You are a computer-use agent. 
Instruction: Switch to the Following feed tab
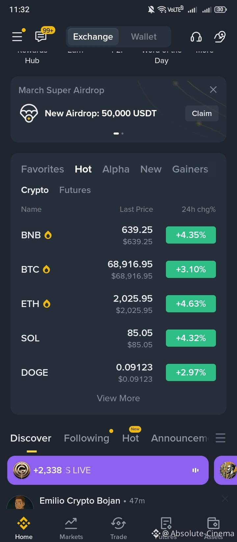pos(87,438)
